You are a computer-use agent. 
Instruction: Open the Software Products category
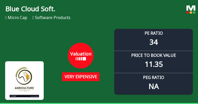click(53, 18)
